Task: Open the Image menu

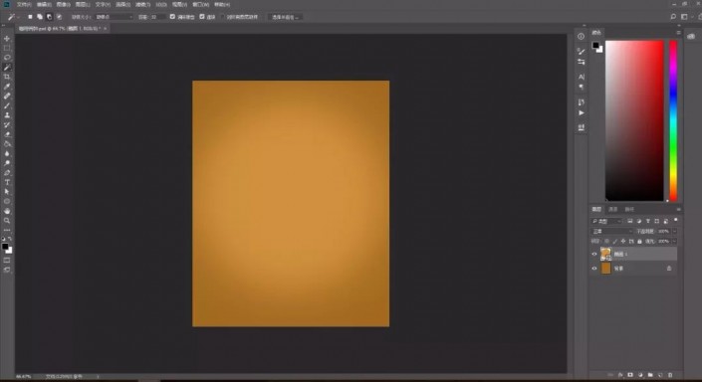Action: pos(63,4)
